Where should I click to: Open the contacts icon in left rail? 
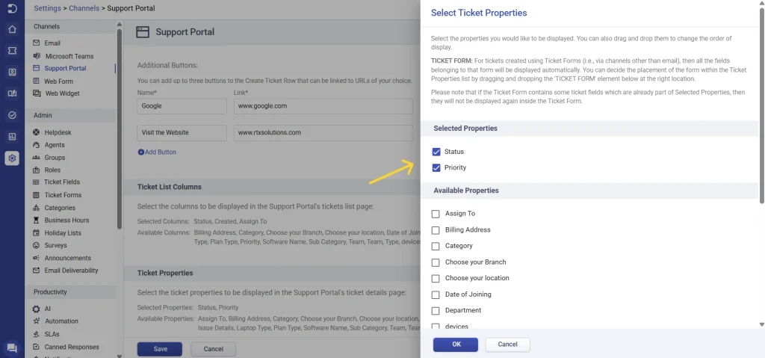[12, 72]
